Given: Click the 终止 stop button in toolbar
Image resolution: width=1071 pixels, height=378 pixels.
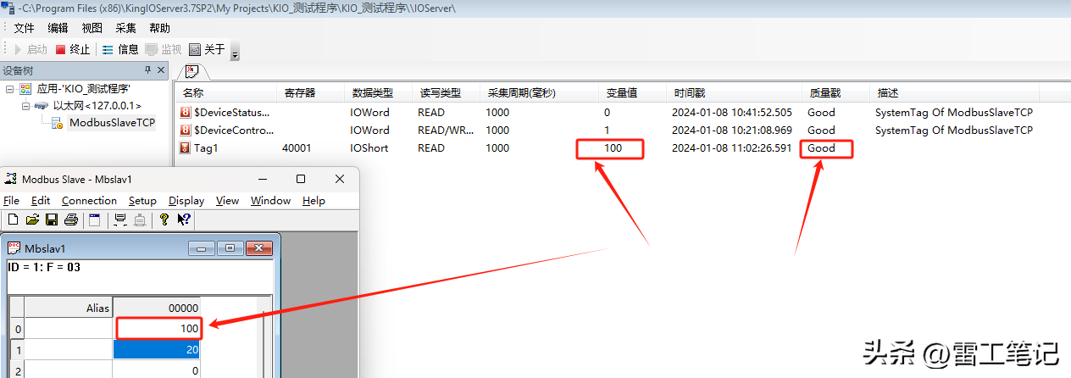Looking at the screenshot, I should click(72, 49).
